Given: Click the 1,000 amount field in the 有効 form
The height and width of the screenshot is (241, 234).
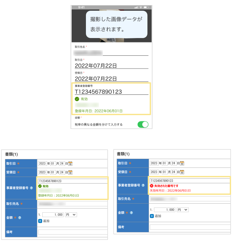Looking at the screenshot, I should (53, 215).
